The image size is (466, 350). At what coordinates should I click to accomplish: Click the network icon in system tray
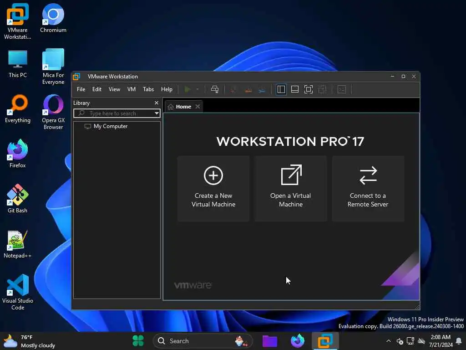tap(410, 341)
